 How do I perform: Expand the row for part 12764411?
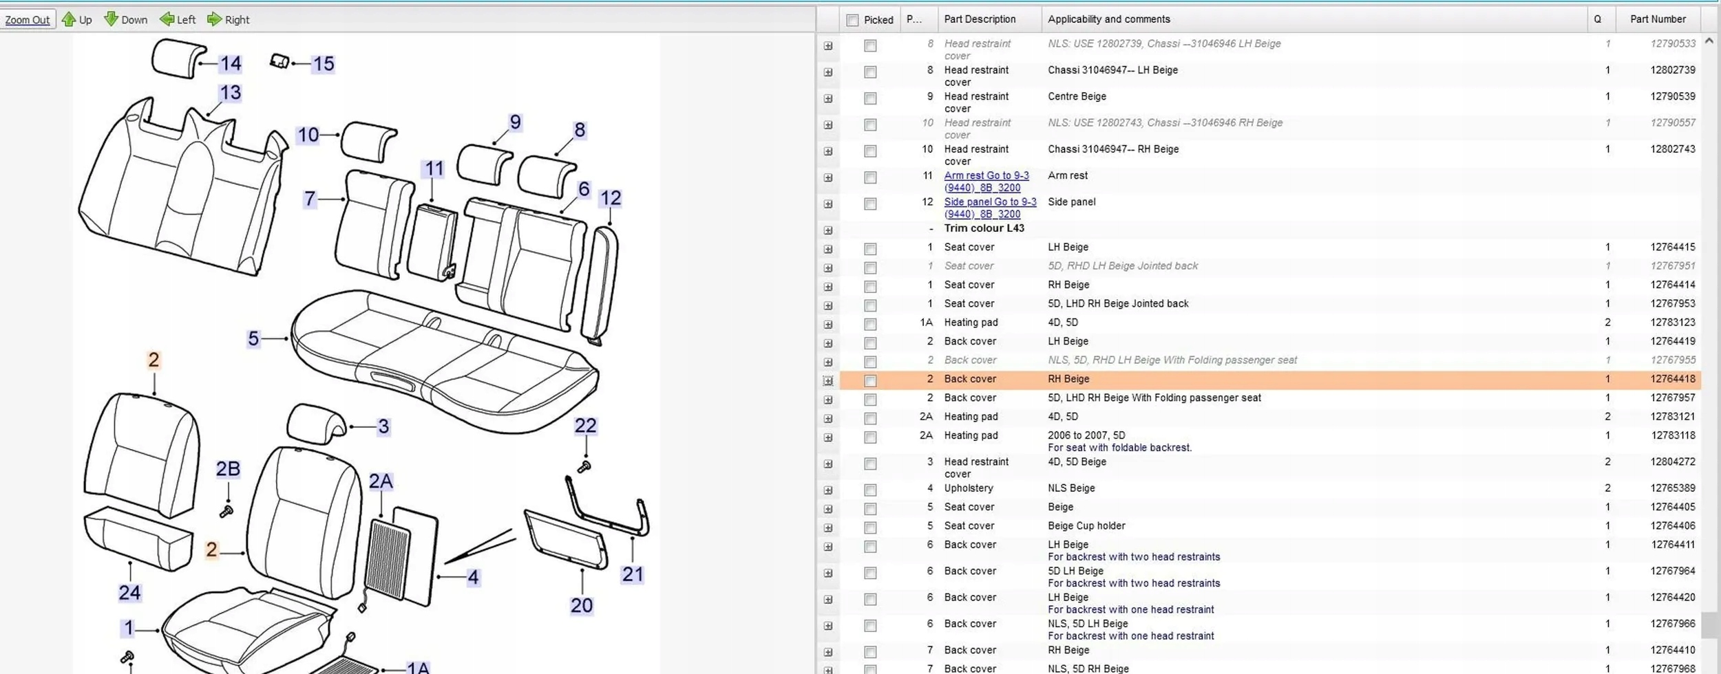[828, 547]
